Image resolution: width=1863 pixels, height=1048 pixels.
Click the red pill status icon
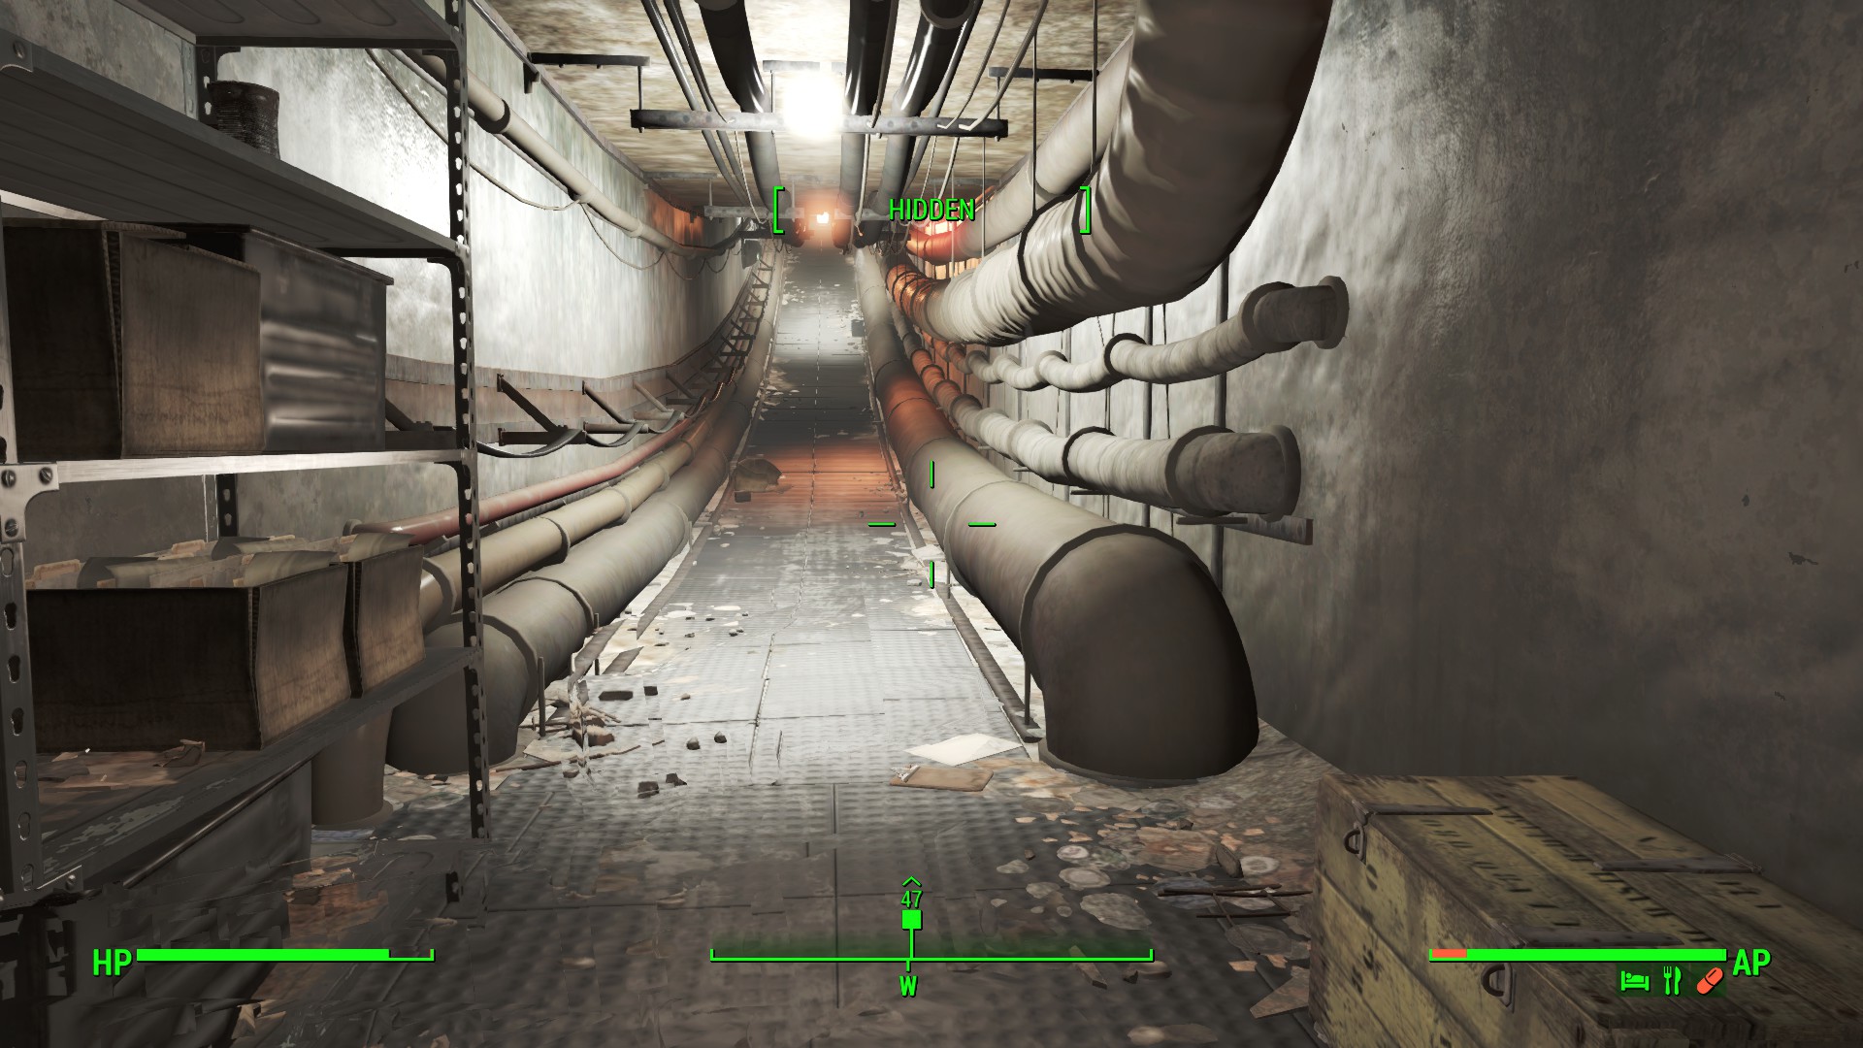tap(1710, 981)
